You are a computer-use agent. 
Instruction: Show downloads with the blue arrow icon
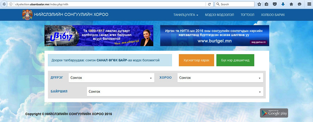283,4
